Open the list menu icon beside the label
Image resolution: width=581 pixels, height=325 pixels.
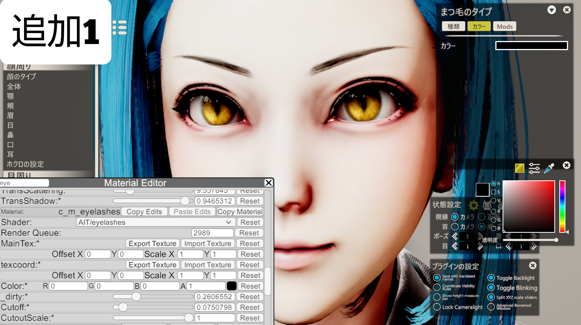pos(120,28)
